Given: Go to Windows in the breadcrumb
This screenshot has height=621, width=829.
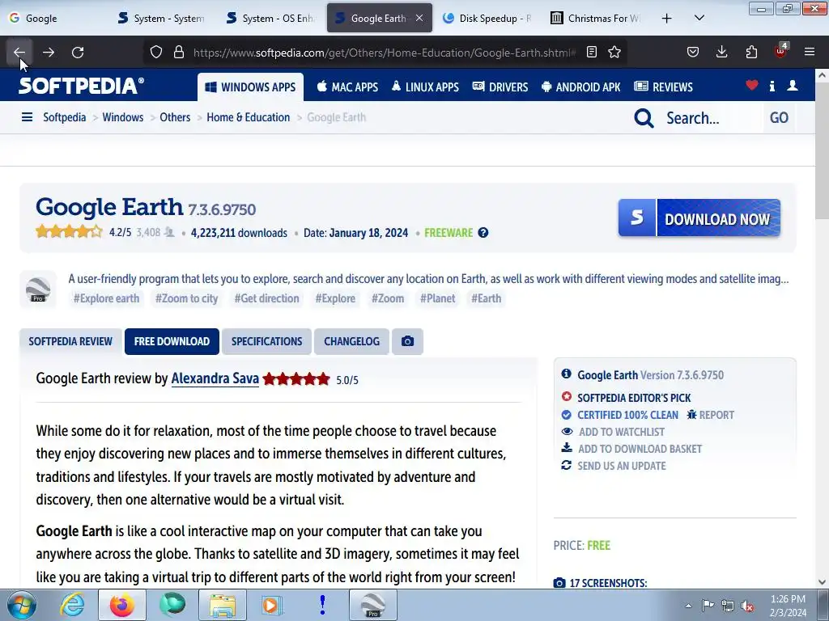Looking at the screenshot, I should pos(123,117).
